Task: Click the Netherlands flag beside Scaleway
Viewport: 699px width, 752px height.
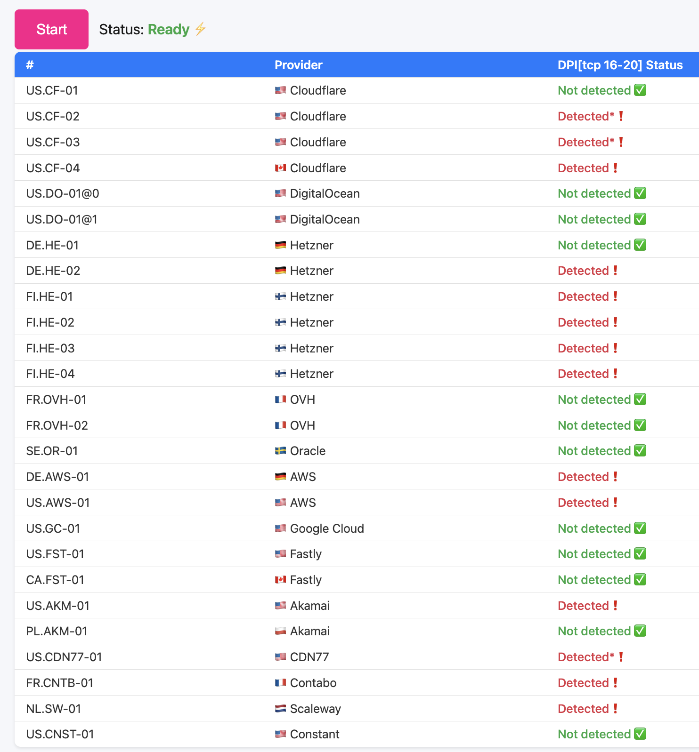Action: (x=280, y=709)
